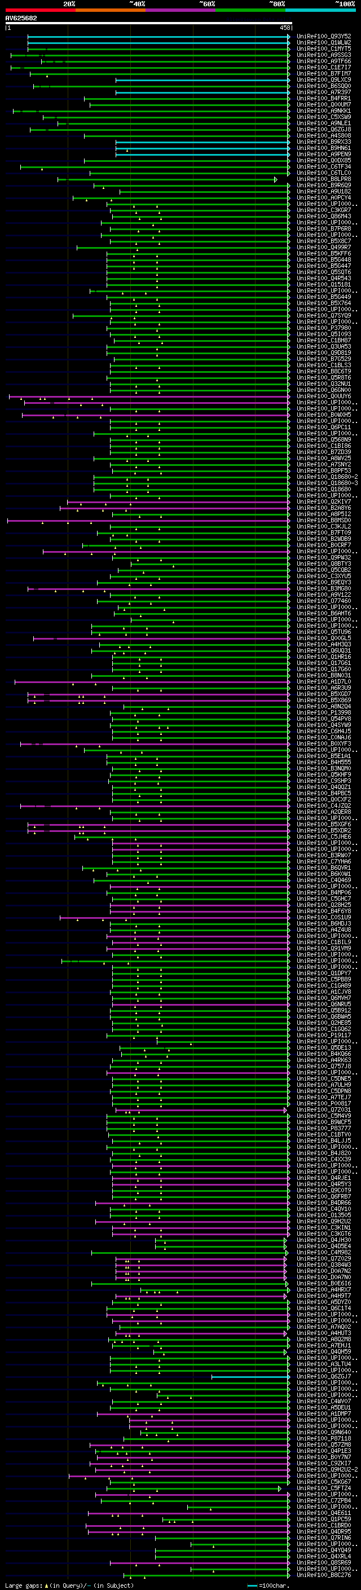The image size is (361, 1590).
Task: Select the UniRef100_Q6ZGJ7 entry
Action: (x=324, y=1377)
